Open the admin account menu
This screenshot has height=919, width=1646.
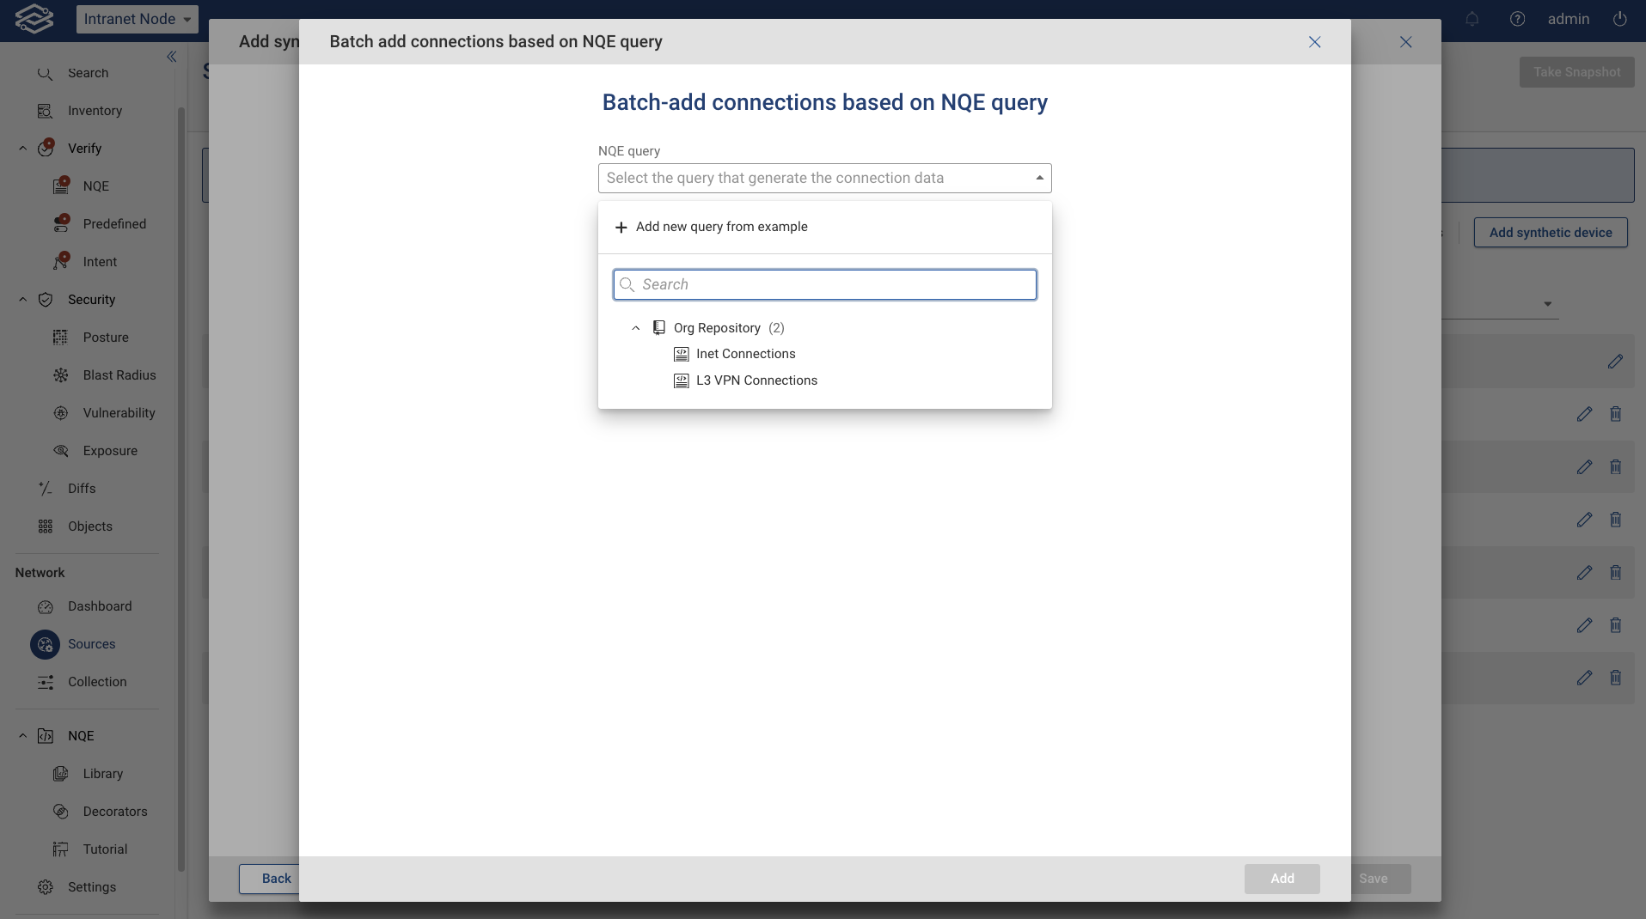(x=1569, y=19)
